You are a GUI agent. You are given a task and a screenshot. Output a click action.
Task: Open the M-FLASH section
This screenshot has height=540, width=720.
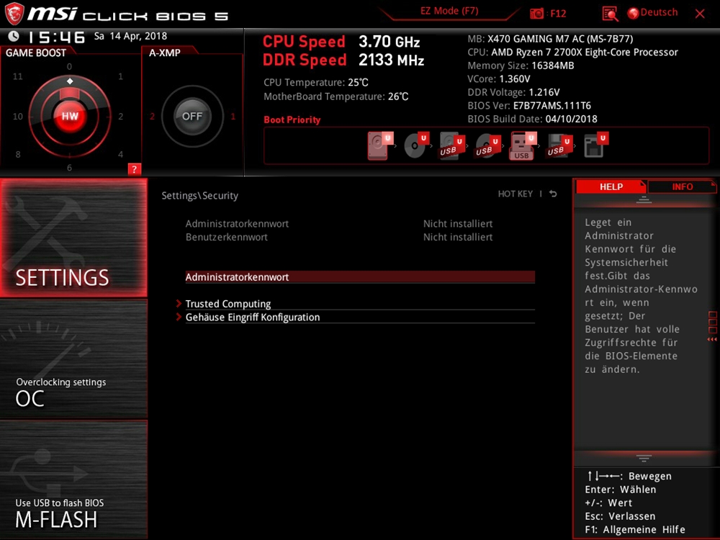tap(74, 480)
